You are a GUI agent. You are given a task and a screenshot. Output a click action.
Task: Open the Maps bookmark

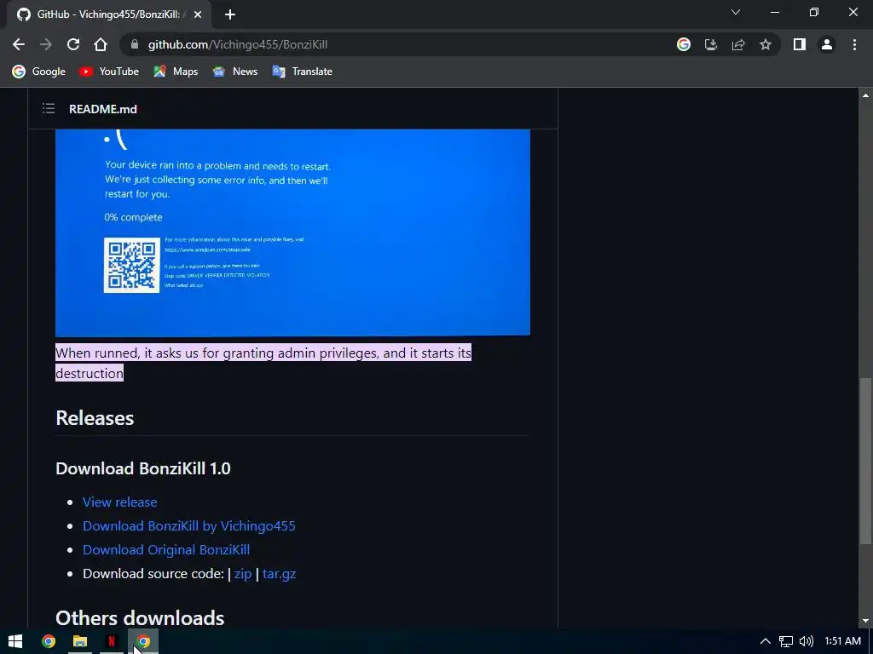coord(176,72)
